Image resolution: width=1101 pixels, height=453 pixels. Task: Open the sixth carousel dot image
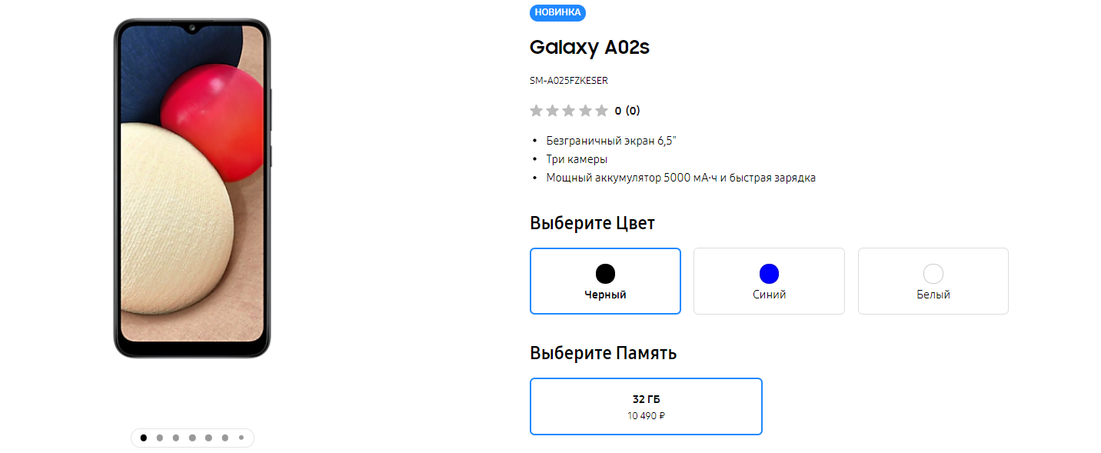coord(225,438)
